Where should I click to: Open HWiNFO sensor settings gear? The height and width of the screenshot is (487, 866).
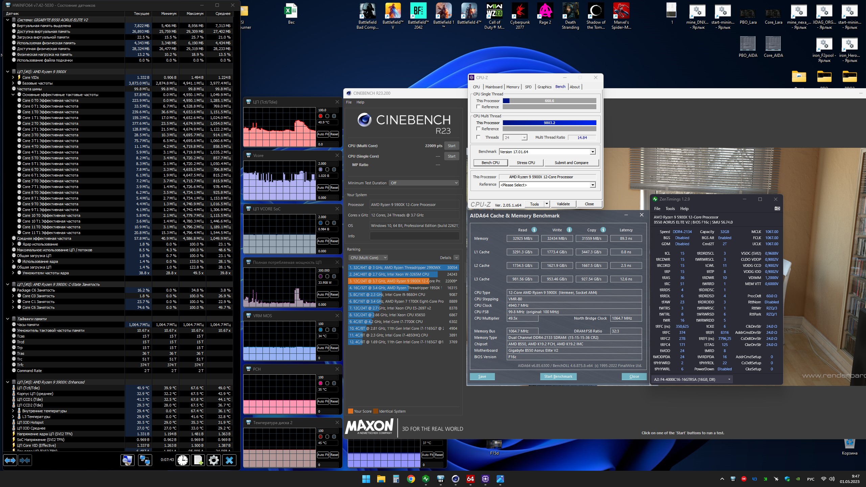pyautogui.click(x=214, y=460)
